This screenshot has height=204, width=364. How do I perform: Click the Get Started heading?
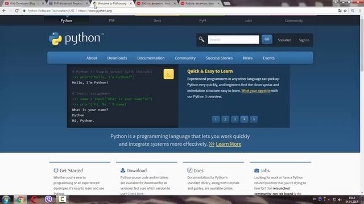pyautogui.click(x=71, y=171)
